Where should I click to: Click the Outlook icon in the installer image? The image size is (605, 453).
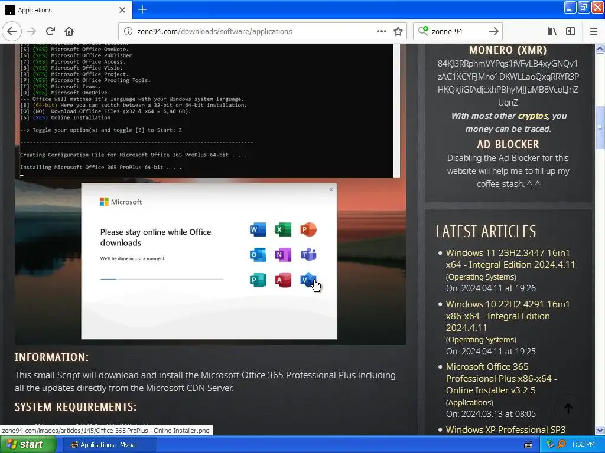258,255
